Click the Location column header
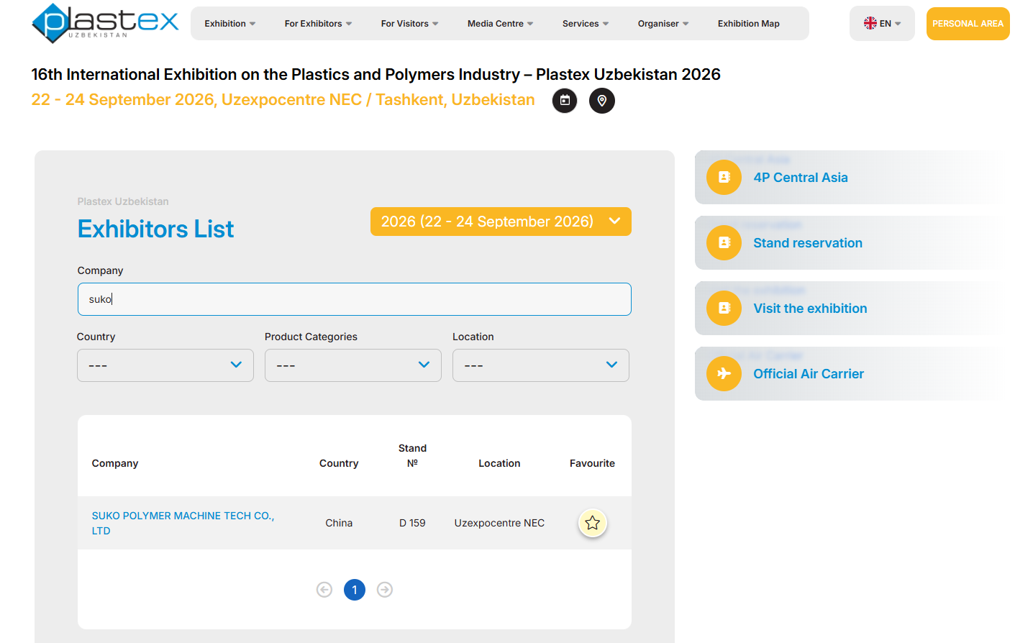This screenshot has height=643, width=1033. pyautogui.click(x=499, y=463)
